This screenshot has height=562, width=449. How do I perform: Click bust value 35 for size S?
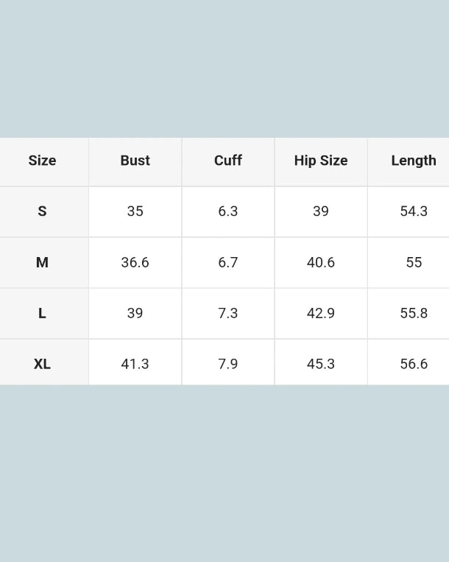pyautogui.click(x=135, y=211)
